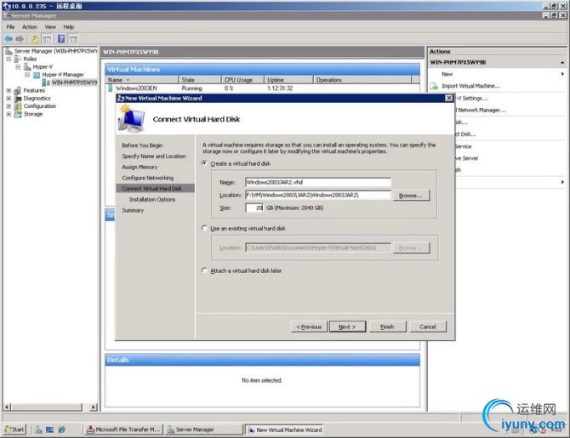Go to Configure Networking wizard step
The width and height of the screenshot is (570, 438).
click(147, 178)
